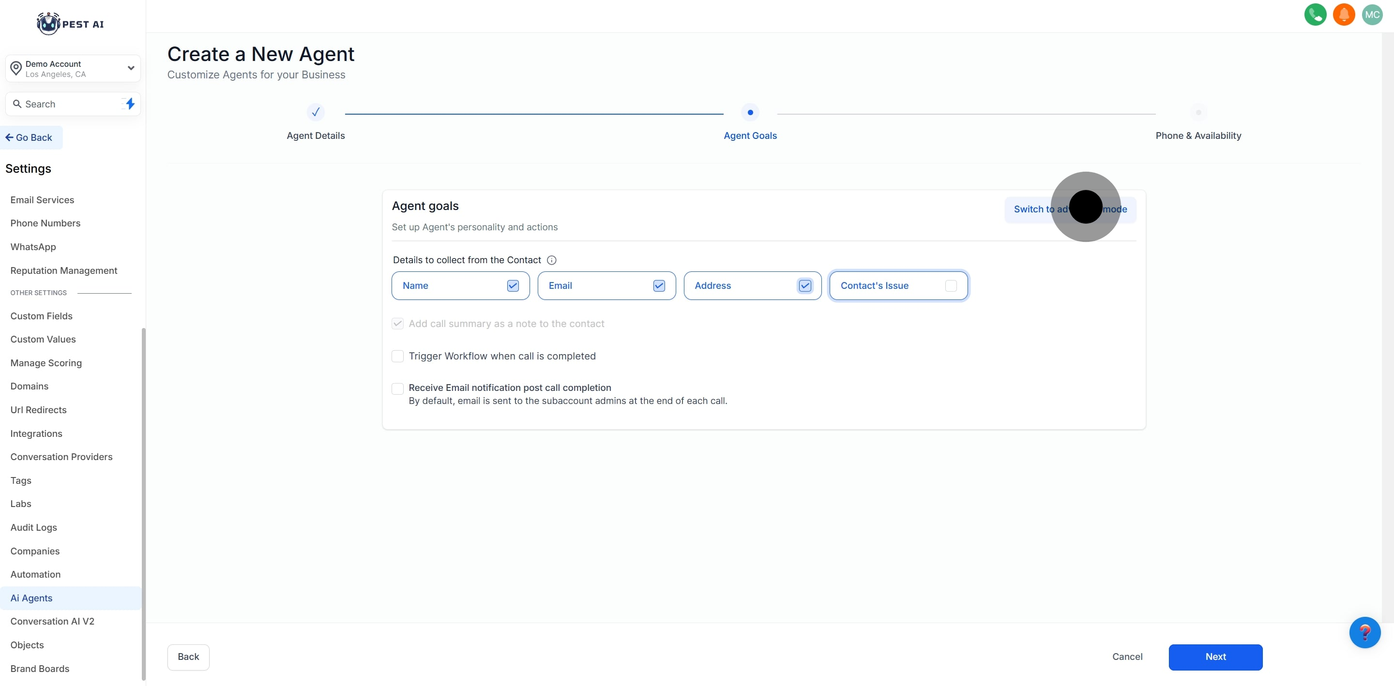Click the Next button
Image resolution: width=1394 pixels, height=686 pixels.
(1215, 657)
